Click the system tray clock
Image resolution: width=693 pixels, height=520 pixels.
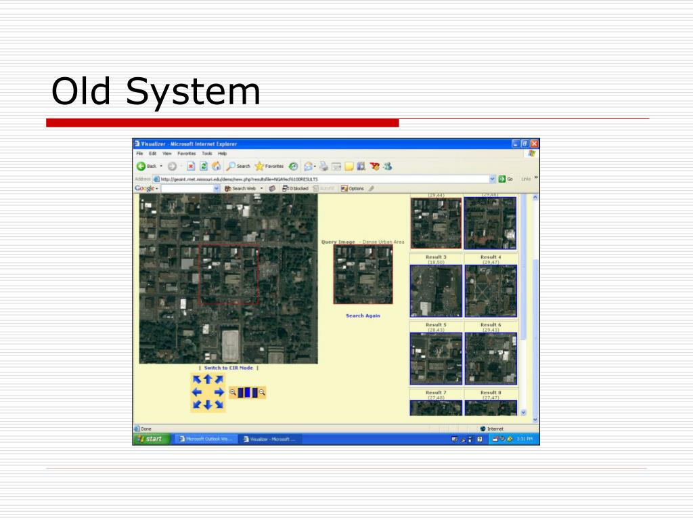[x=524, y=439]
